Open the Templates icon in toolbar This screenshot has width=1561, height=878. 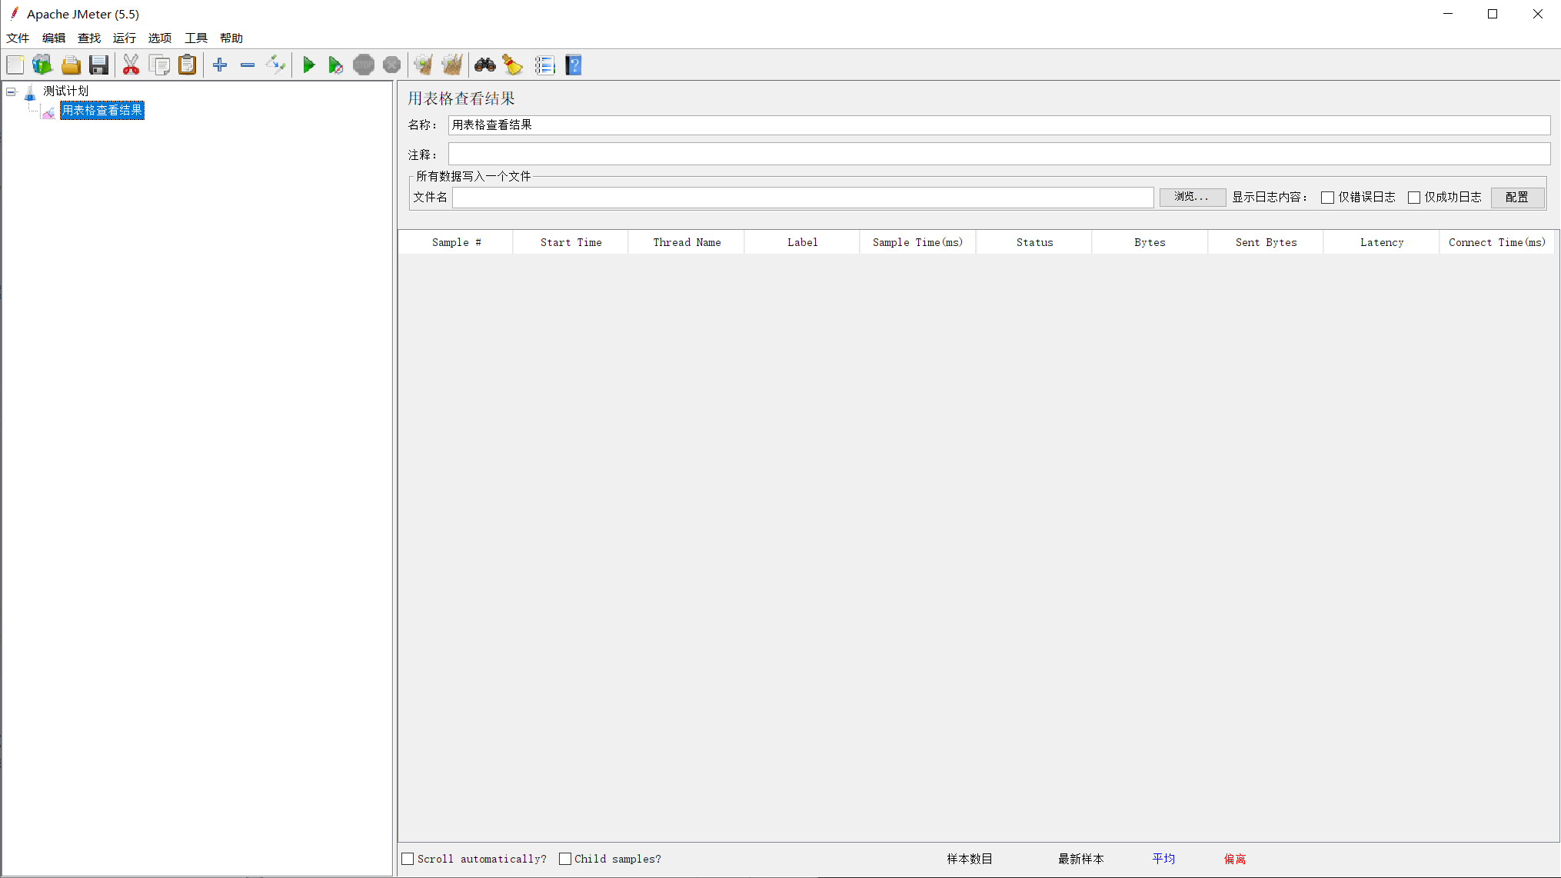pyautogui.click(x=42, y=65)
